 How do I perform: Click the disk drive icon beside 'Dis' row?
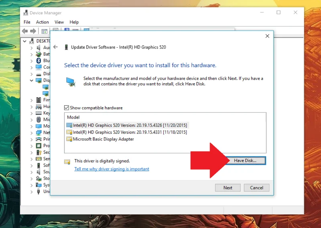[x=39, y=74]
